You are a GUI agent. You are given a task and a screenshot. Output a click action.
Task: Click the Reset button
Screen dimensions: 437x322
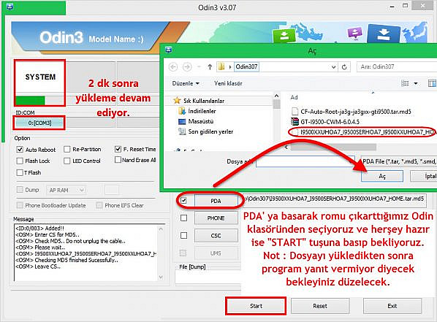click(x=320, y=306)
